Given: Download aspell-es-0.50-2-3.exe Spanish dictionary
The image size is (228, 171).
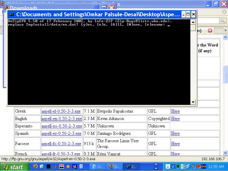Looking at the screenshot, I should click(62, 133).
